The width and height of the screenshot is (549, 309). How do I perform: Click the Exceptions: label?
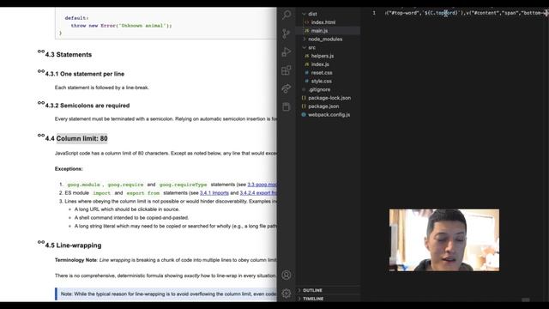click(x=69, y=169)
